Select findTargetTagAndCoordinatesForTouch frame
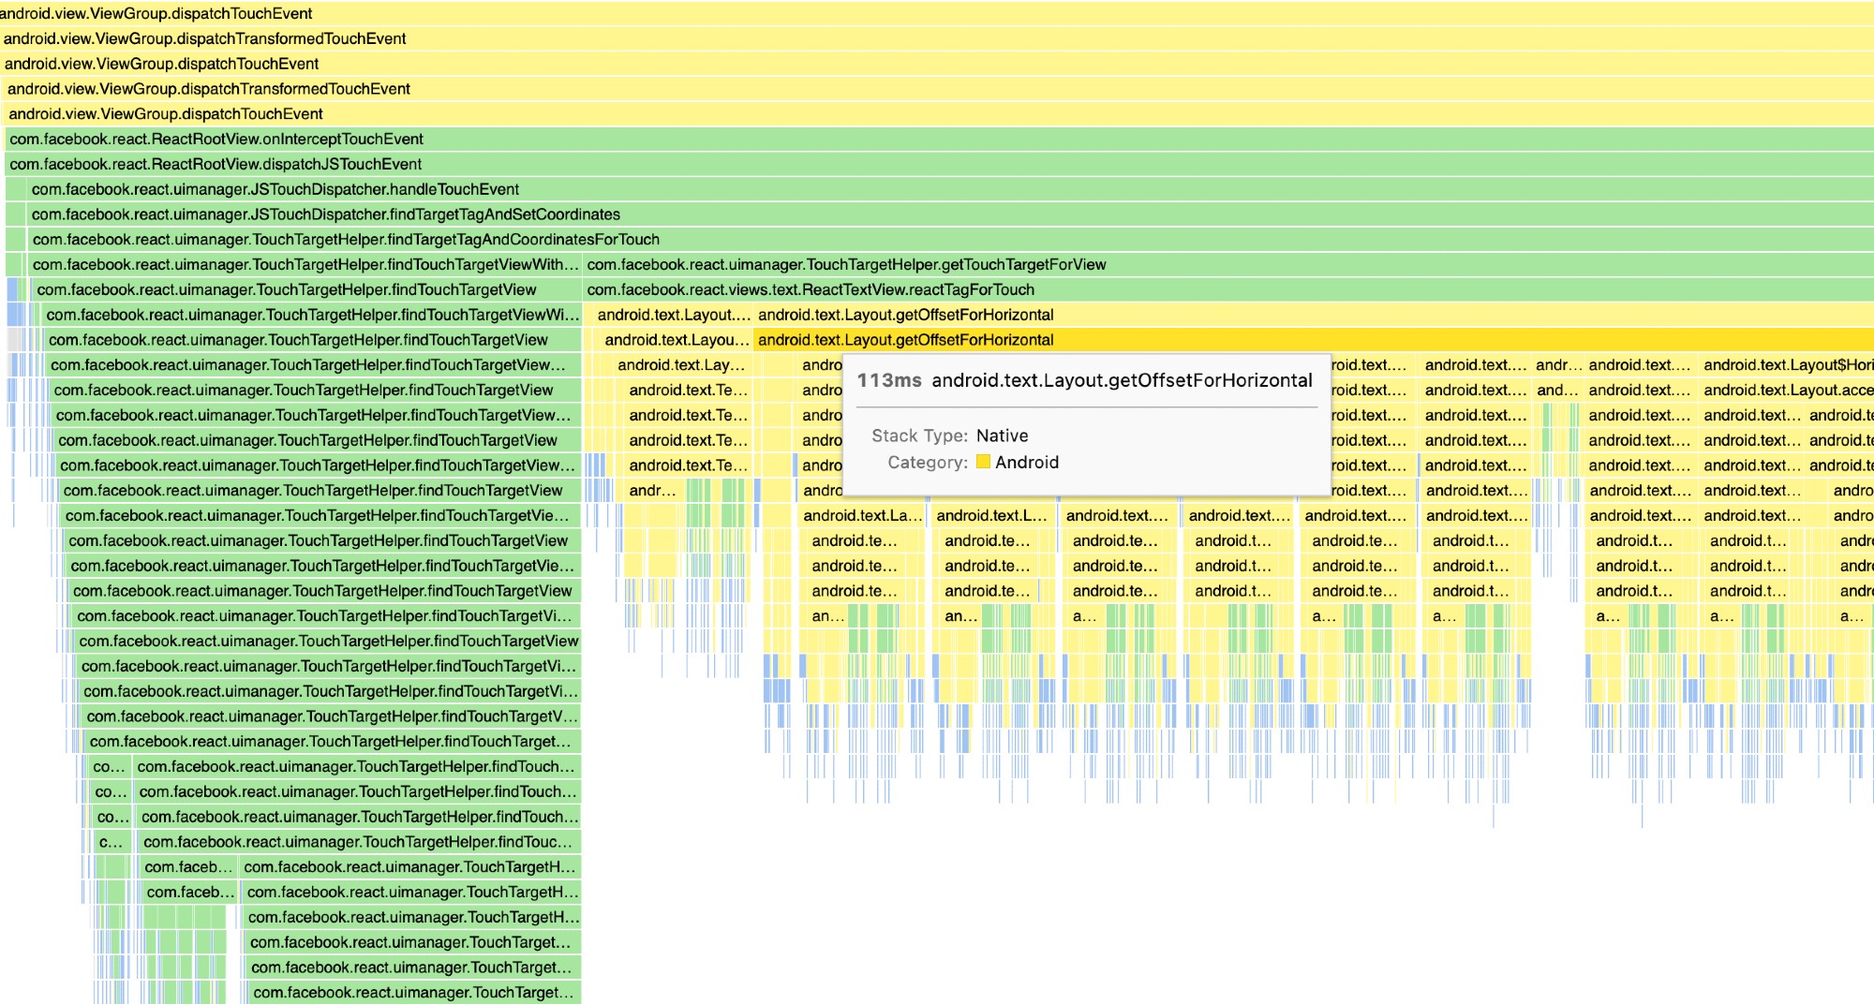 click(x=346, y=240)
